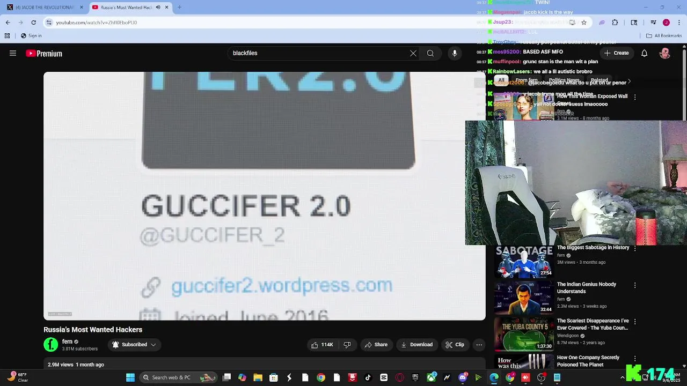
Task: Open the fern channel name link
Action: [x=67, y=342]
